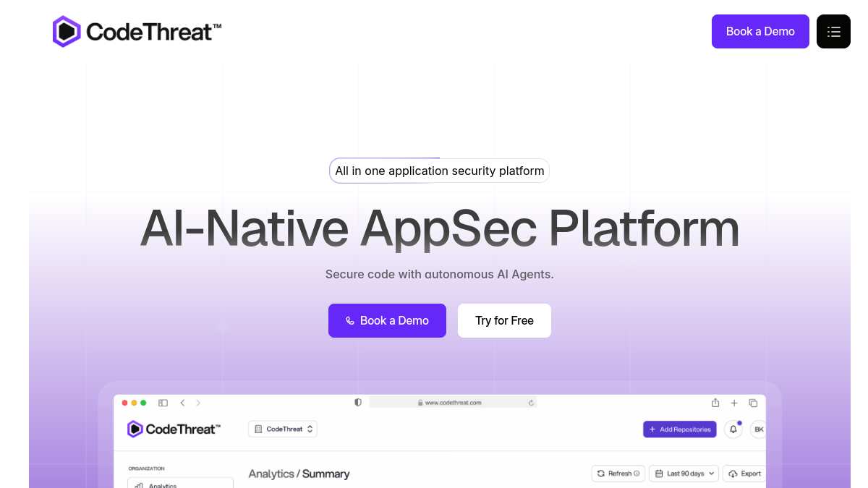The image size is (868, 488).
Task: Click the BK user avatar
Action: 758,429
